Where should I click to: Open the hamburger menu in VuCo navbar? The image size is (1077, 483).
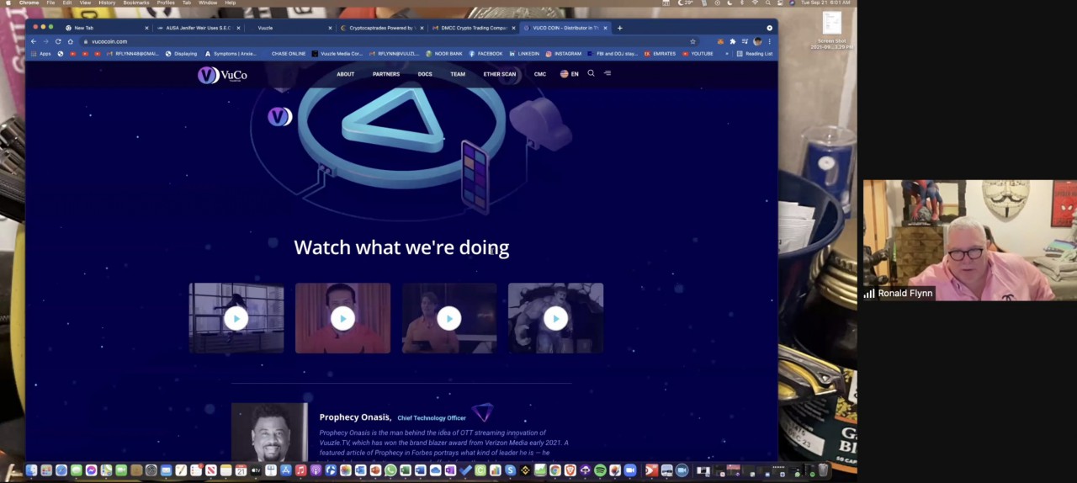[607, 73]
